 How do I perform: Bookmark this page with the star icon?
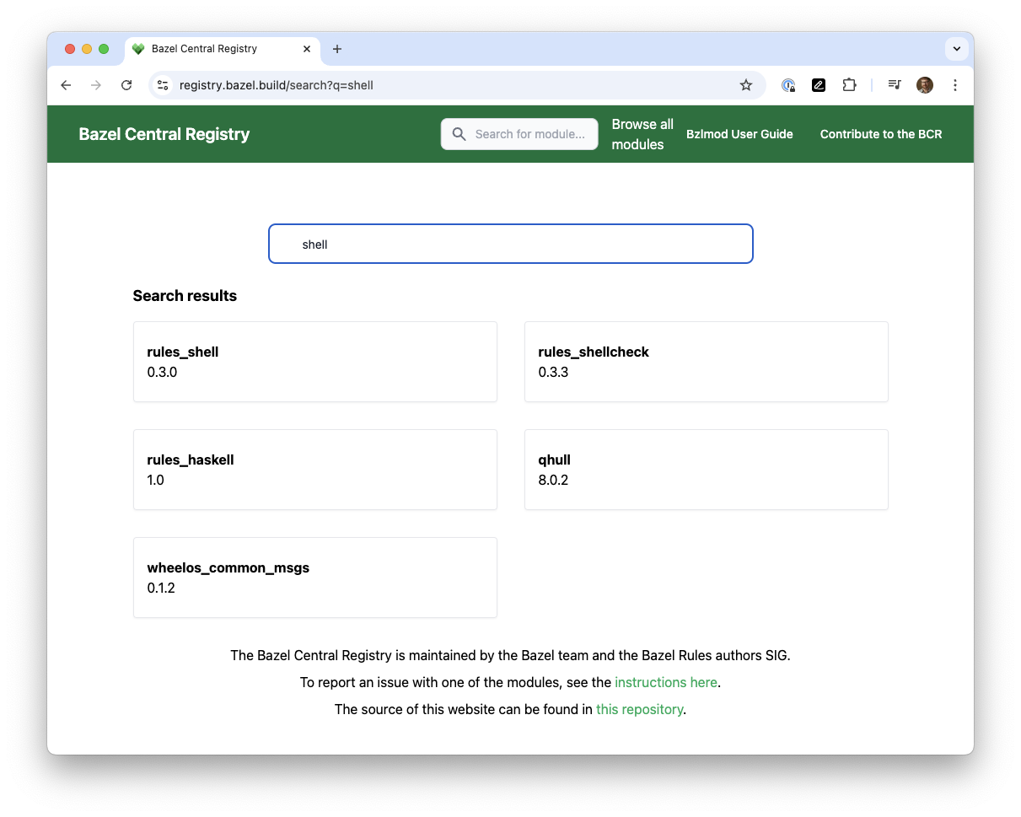745,85
